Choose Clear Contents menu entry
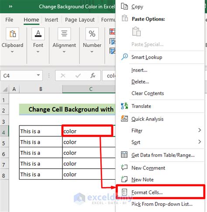Screen dimensions: 207x212 tap(160, 93)
